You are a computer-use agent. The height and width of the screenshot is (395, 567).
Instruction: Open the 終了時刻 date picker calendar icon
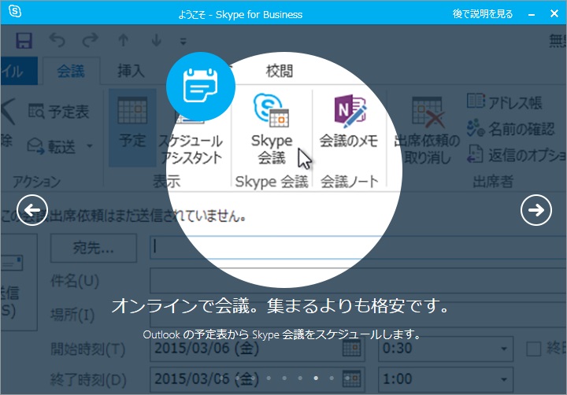click(x=351, y=378)
